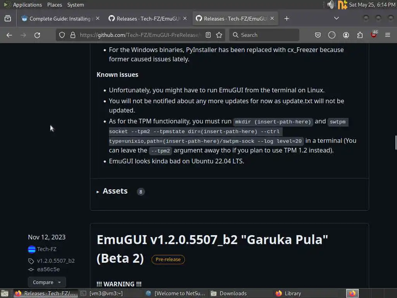The image size is (397, 298).
Task: Expand the list all tabs chevron
Action: [x=337, y=18]
